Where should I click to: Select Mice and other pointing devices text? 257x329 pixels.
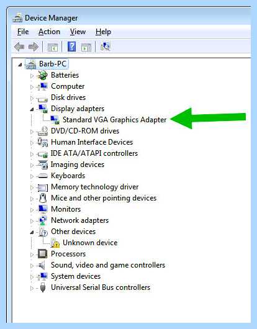104,198
